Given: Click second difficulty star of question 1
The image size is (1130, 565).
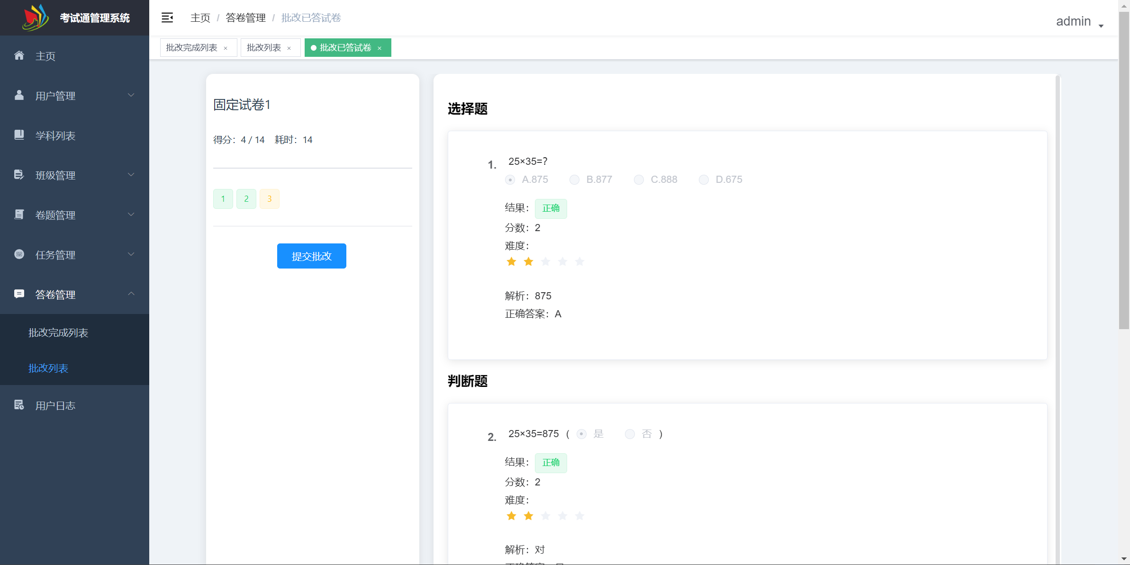Looking at the screenshot, I should [528, 261].
